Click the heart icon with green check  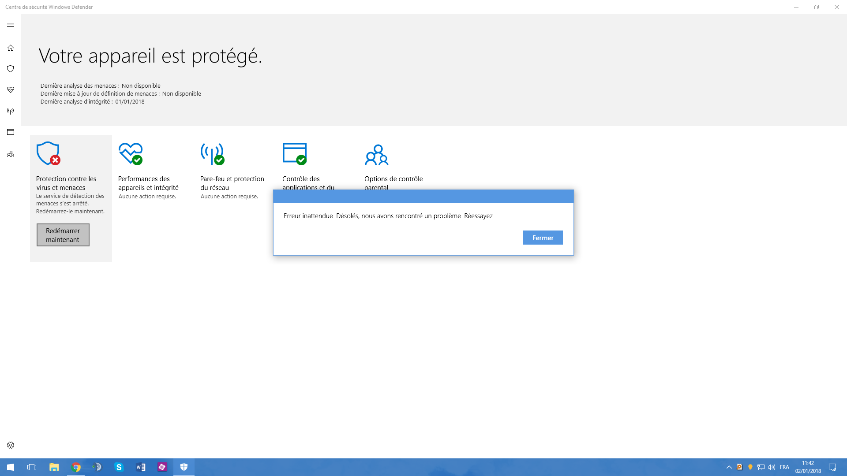(131, 154)
